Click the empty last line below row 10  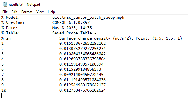pos(94,95)
